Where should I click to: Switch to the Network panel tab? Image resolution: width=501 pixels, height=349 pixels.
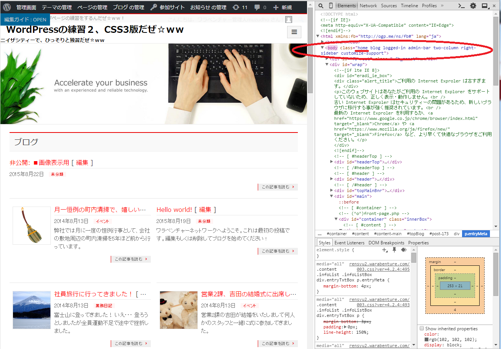(368, 6)
